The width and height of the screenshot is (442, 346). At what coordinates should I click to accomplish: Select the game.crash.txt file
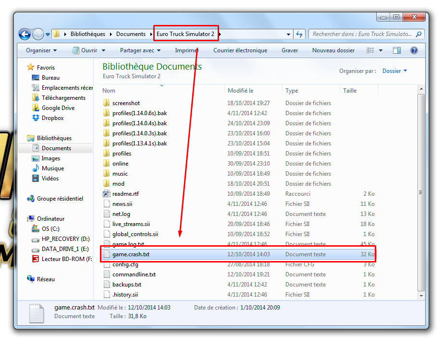click(x=238, y=254)
